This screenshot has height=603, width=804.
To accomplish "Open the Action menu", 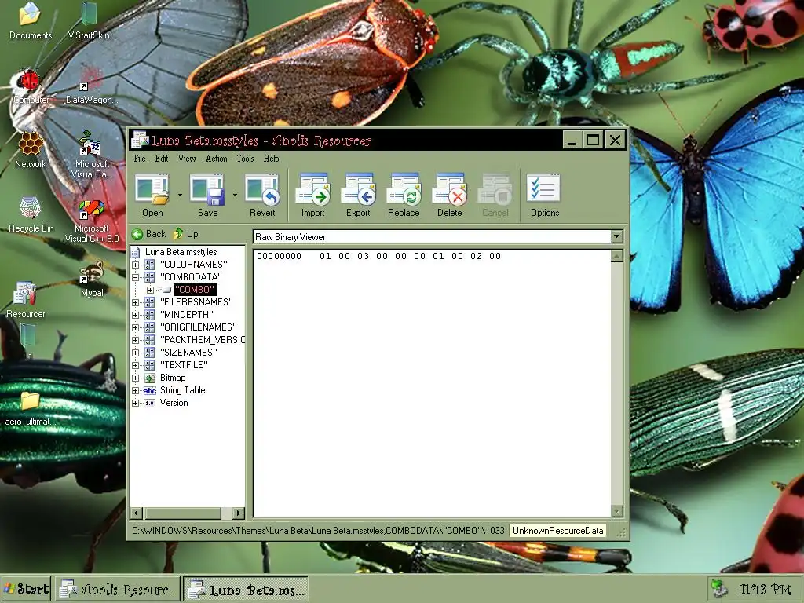I will [x=217, y=159].
